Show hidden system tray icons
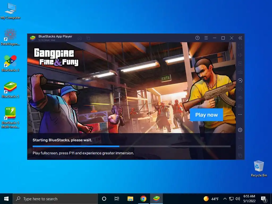The width and height of the screenshot is (272, 204). tap(225, 199)
